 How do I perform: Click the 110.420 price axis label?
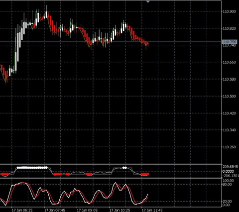[230, 113]
